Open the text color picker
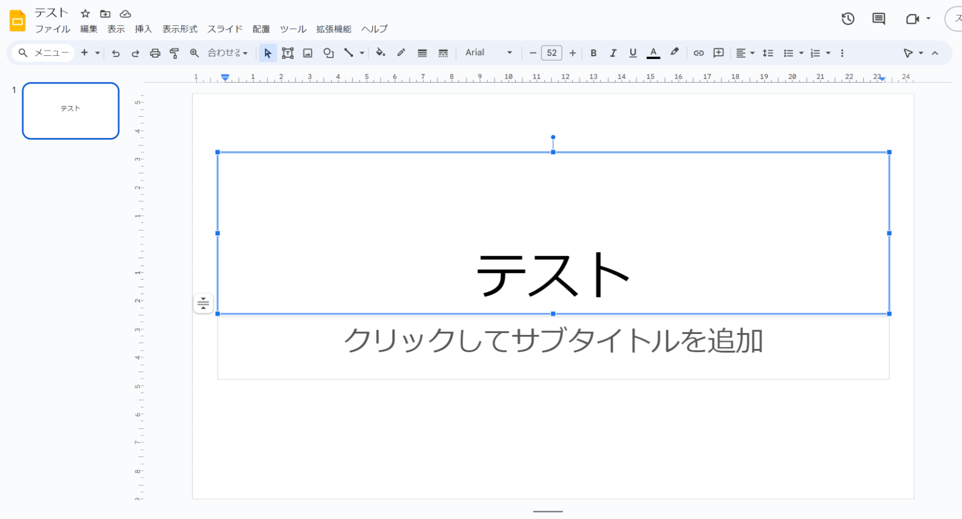The image size is (962, 519). click(x=653, y=53)
